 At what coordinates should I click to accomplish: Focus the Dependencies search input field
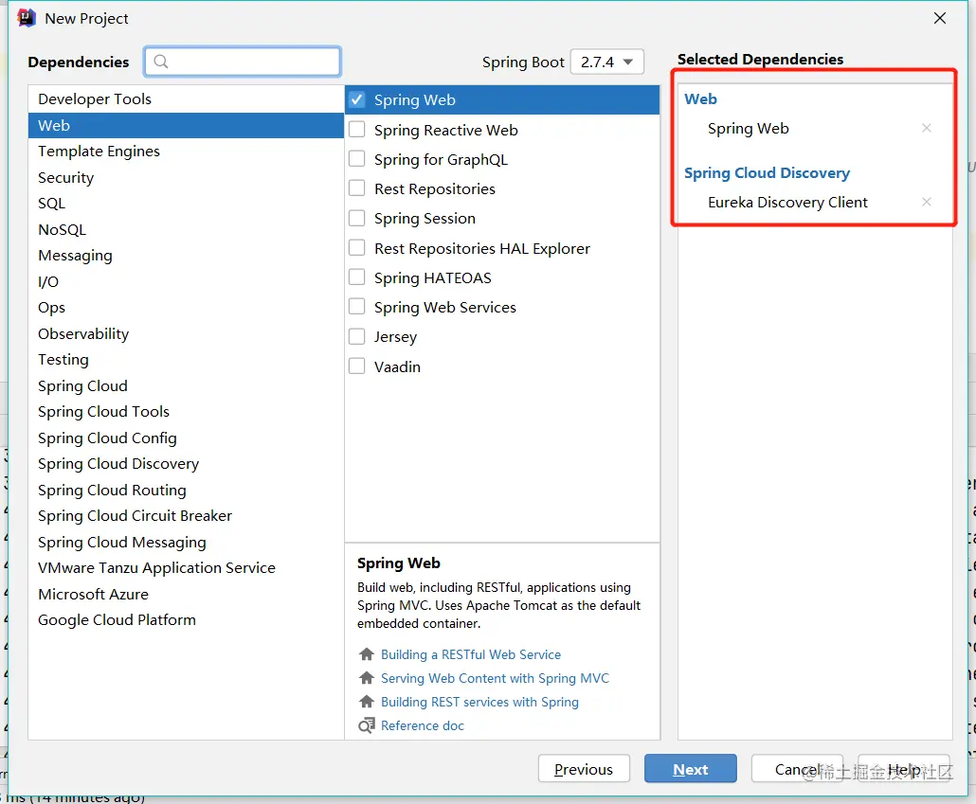click(x=243, y=62)
